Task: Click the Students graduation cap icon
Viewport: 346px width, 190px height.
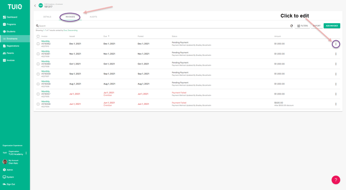Action: (x=4, y=31)
